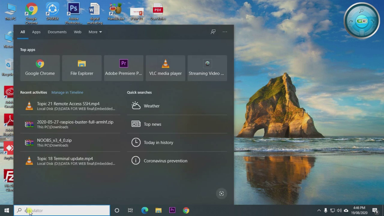Open the User Roles PDF on desktop

pyautogui.click(x=158, y=12)
